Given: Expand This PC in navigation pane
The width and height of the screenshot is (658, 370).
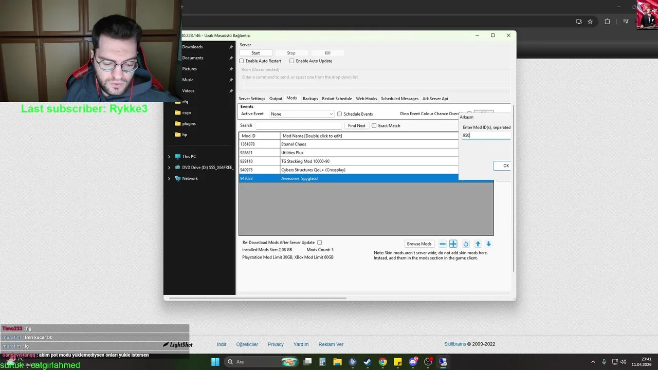Looking at the screenshot, I should (169, 157).
